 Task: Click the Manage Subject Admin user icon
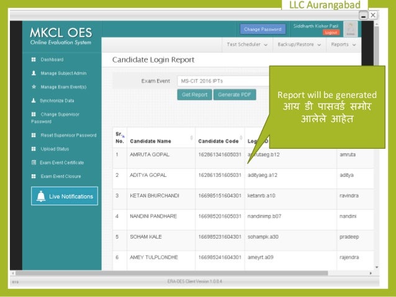coord(34,73)
